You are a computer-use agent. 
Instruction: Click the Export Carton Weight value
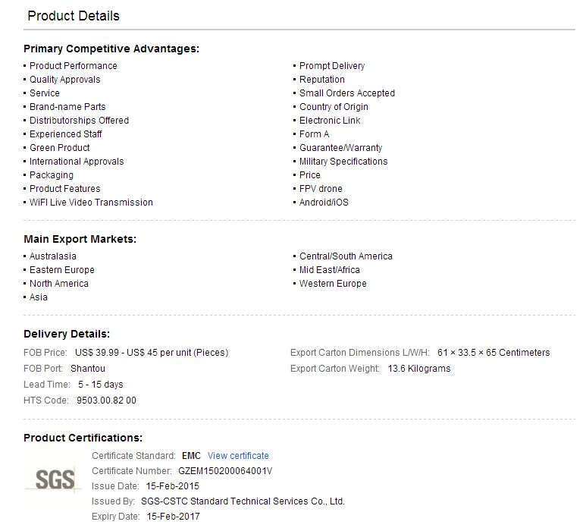(x=419, y=369)
